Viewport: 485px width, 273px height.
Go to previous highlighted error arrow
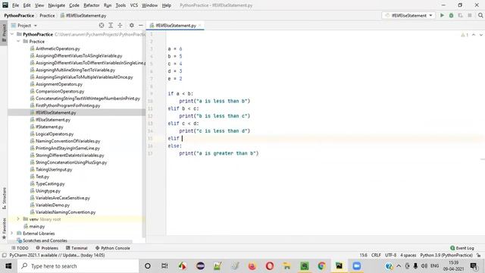[x=474, y=35]
